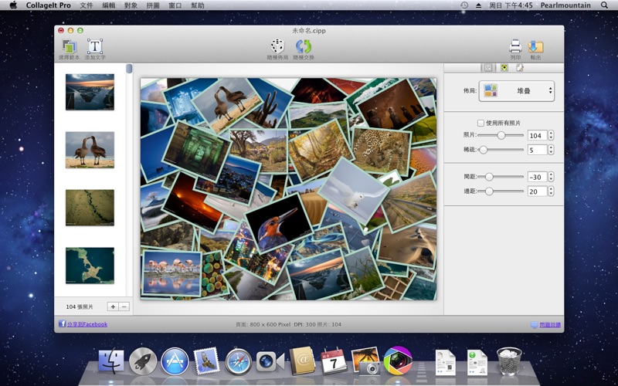
Task: Open Safari compass in the Dock
Action: [239, 361]
